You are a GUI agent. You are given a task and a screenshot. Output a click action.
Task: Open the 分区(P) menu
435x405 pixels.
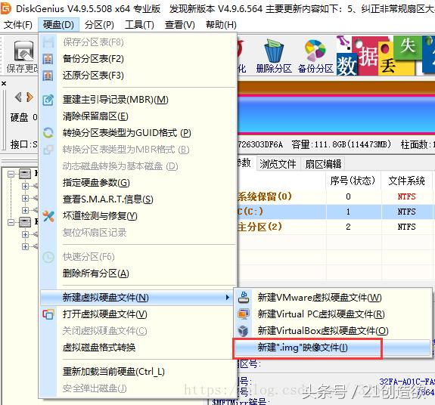tap(99, 25)
